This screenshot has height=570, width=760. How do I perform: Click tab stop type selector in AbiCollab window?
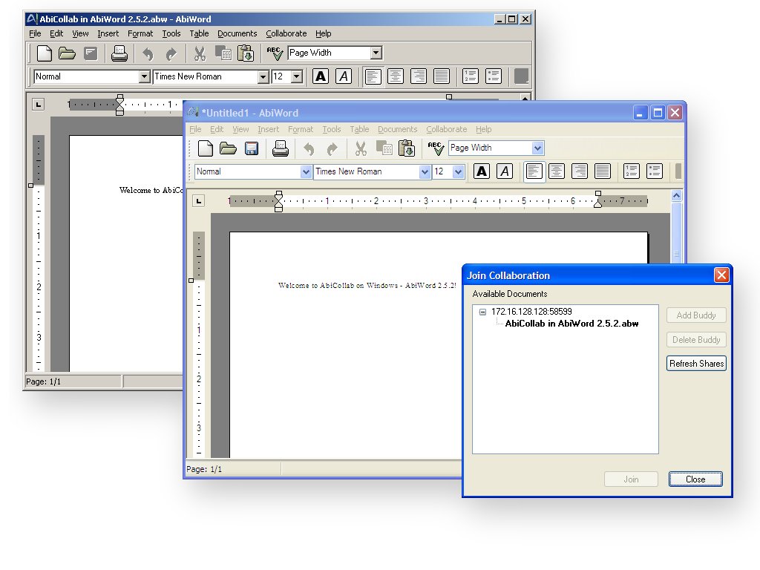coord(39,104)
